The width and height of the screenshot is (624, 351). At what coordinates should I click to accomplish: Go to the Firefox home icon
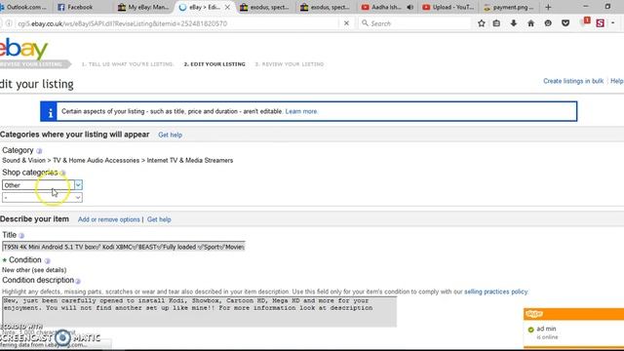(530, 23)
